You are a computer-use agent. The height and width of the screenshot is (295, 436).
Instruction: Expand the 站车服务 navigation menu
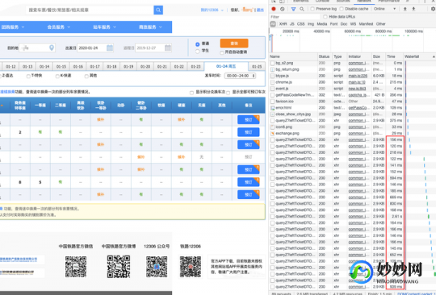point(104,27)
